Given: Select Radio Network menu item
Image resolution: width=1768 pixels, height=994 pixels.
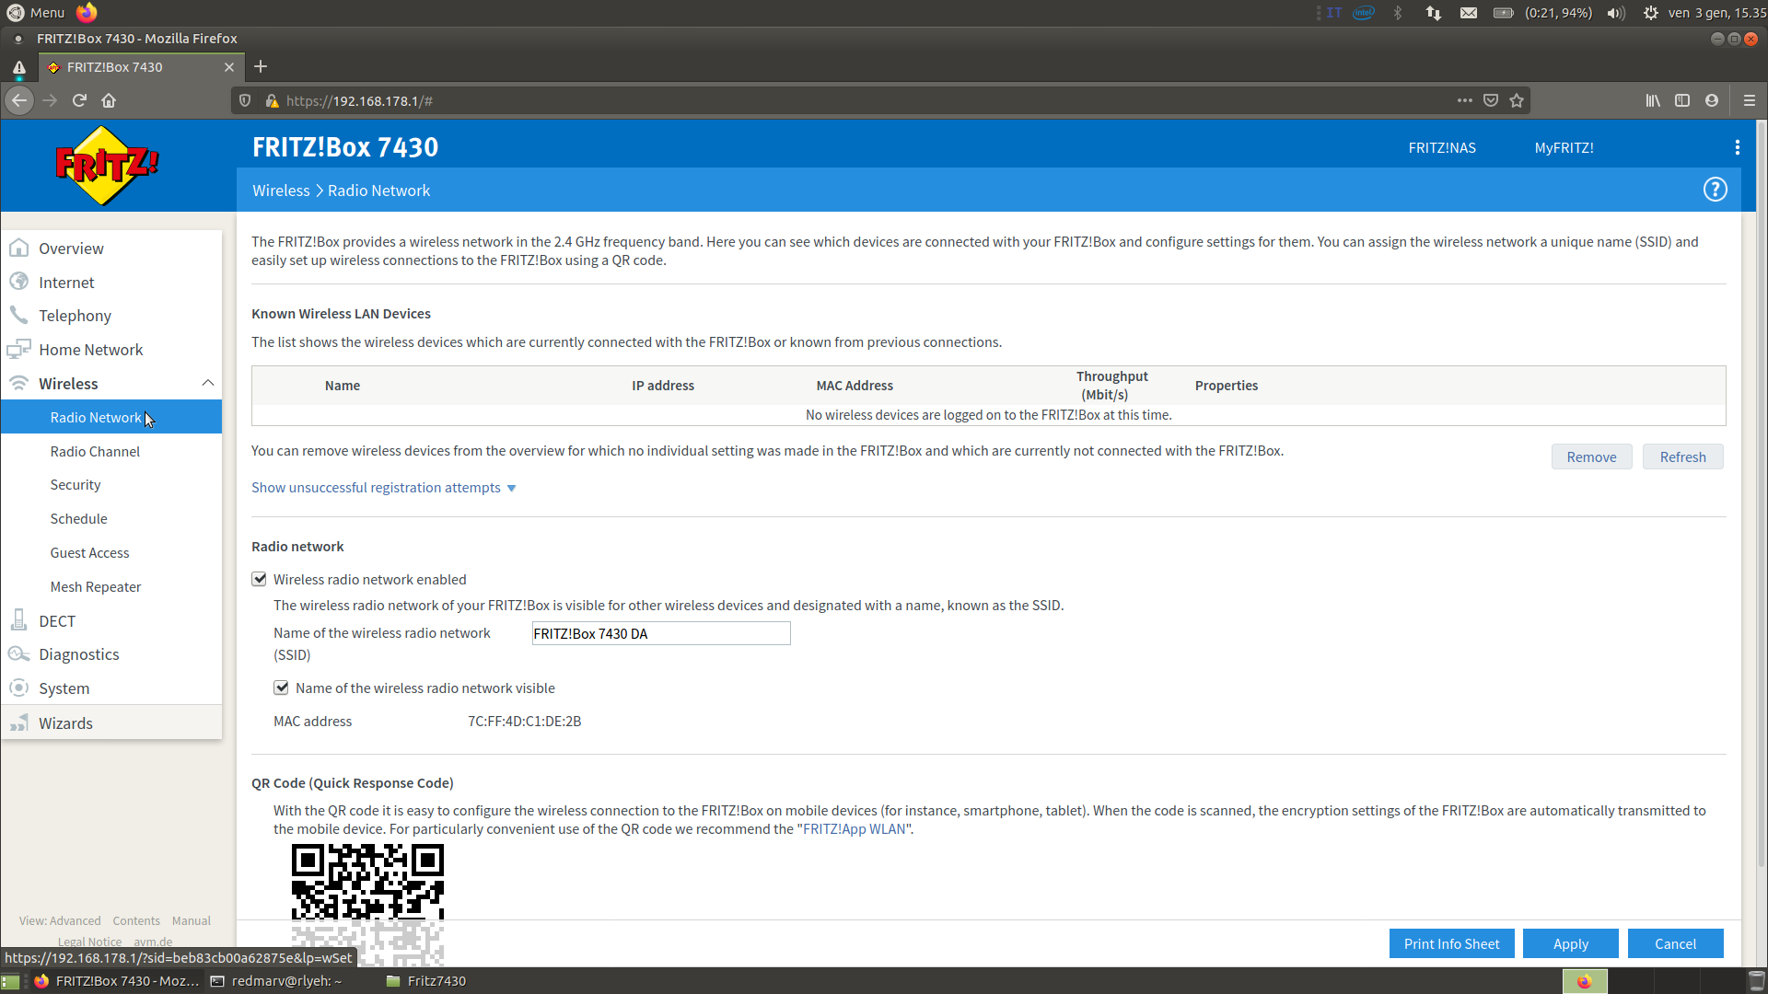Looking at the screenshot, I should 111,417.
